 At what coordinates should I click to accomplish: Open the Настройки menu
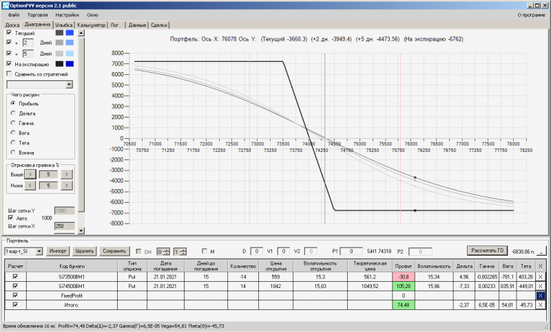click(67, 15)
